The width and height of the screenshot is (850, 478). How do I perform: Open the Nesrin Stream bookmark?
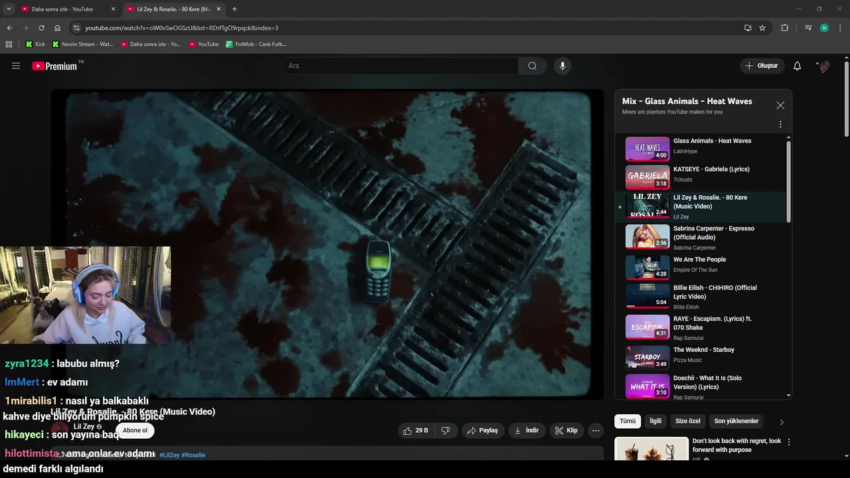[82, 44]
